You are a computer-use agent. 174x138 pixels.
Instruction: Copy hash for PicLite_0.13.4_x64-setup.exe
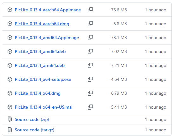90,79
